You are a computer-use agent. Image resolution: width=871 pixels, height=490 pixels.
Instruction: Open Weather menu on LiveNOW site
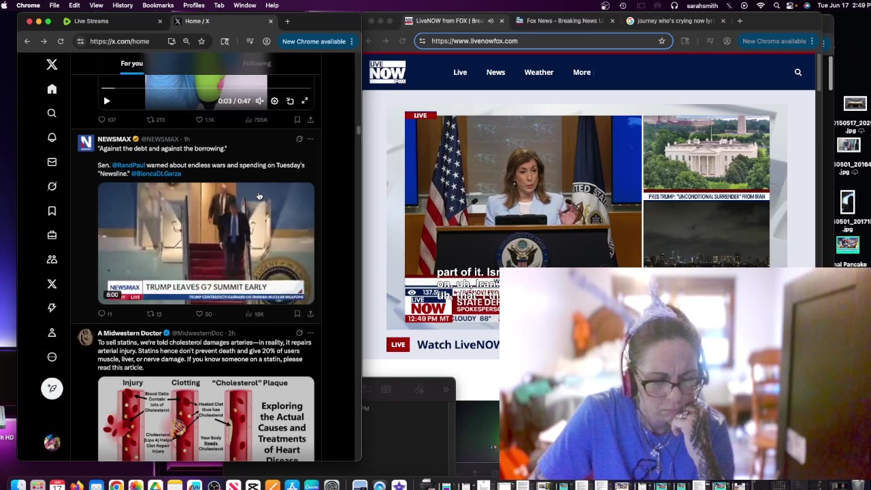539,72
